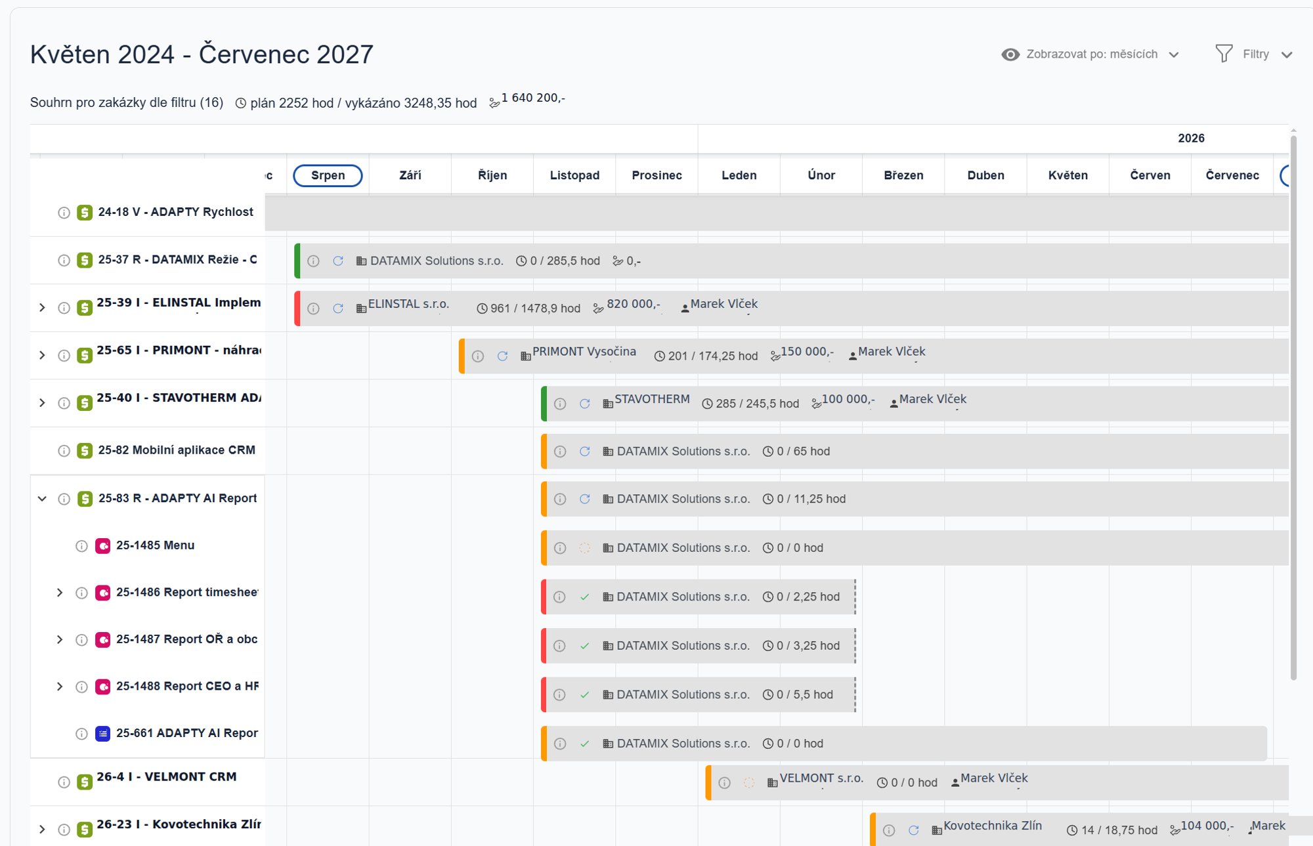
Task: Click refresh icon in the 0 / 11,25 hod bar
Action: (x=585, y=499)
